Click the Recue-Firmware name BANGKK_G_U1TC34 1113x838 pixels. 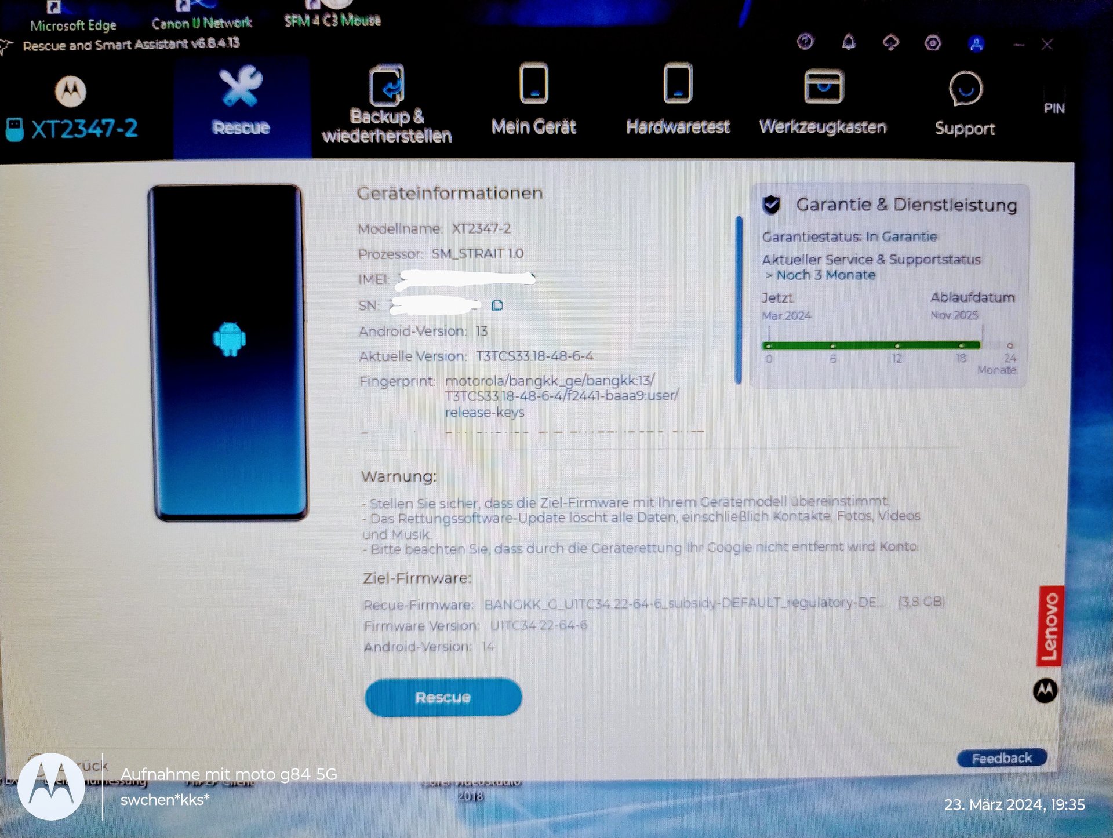coord(683,603)
